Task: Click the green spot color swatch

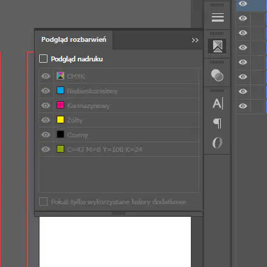Action: tap(60, 149)
